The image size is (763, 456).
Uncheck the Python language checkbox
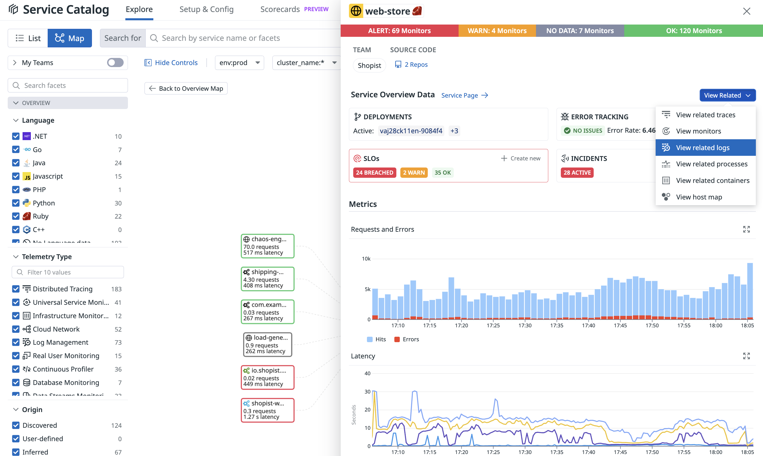coord(16,203)
